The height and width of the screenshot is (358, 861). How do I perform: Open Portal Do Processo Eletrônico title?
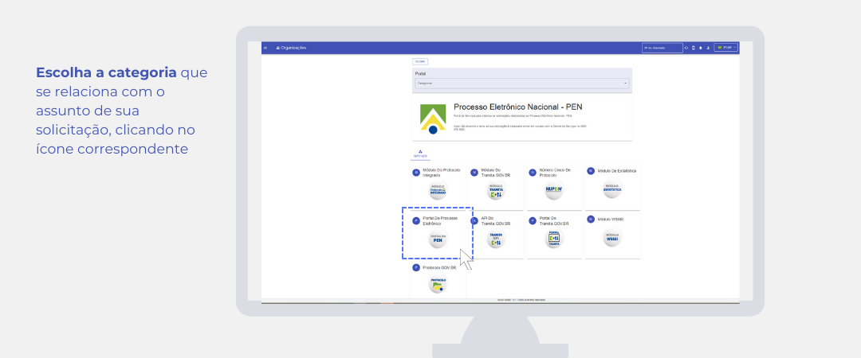click(x=440, y=220)
